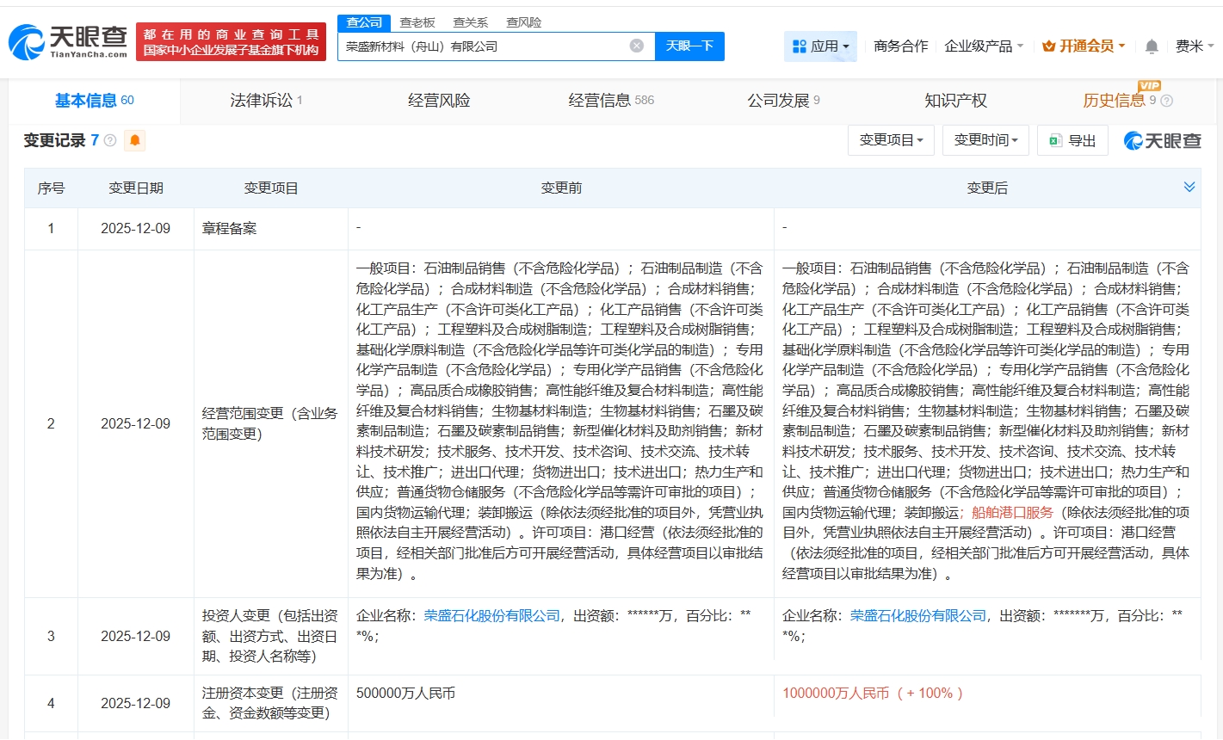Open the 变更时间 filter dropdown

coord(985,140)
